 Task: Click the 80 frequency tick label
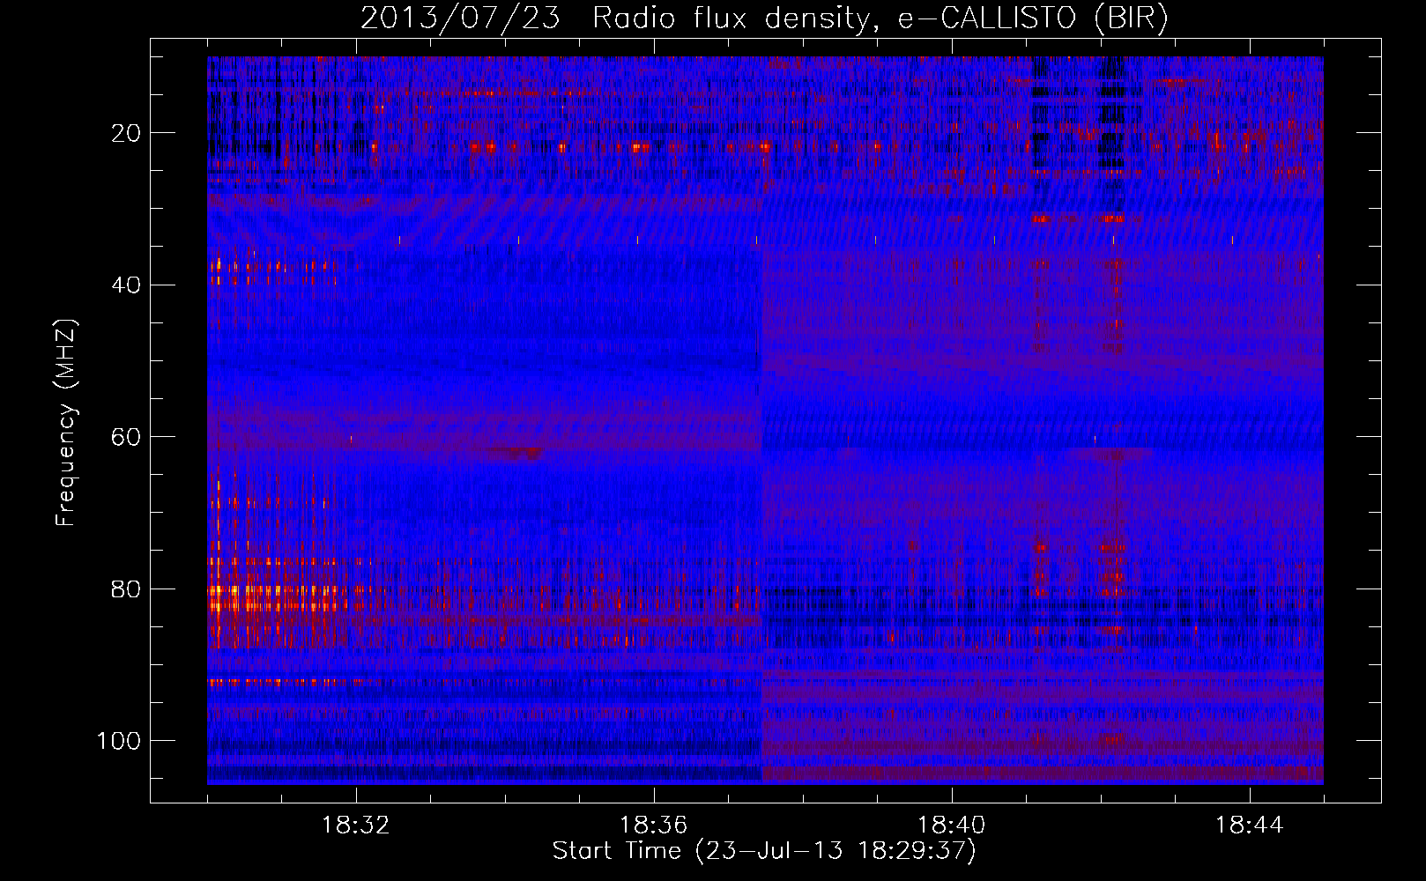(126, 589)
